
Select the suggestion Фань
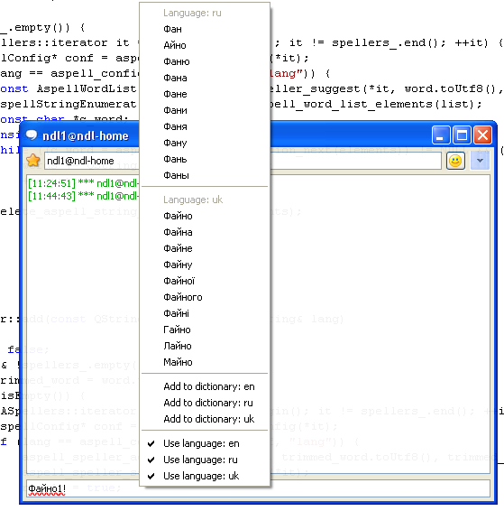coord(205,160)
